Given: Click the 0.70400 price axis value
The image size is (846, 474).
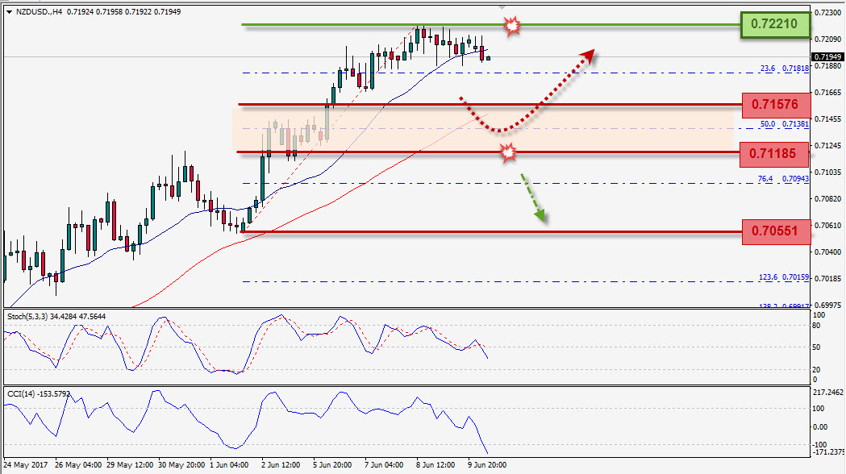Looking at the screenshot, I should point(827,252).
